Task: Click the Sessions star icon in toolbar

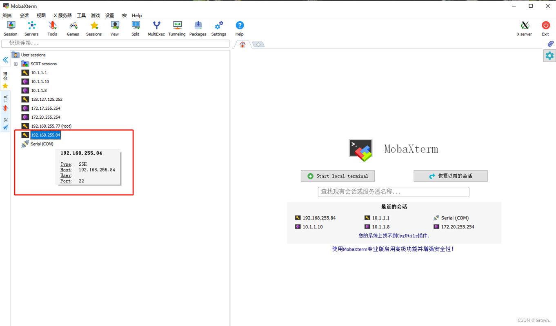Action: (94, 29)
